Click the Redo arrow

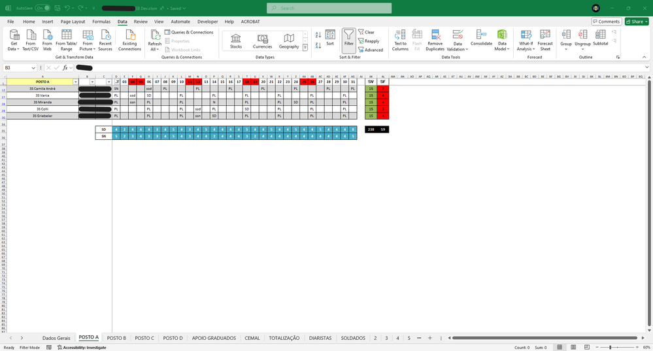81,8
